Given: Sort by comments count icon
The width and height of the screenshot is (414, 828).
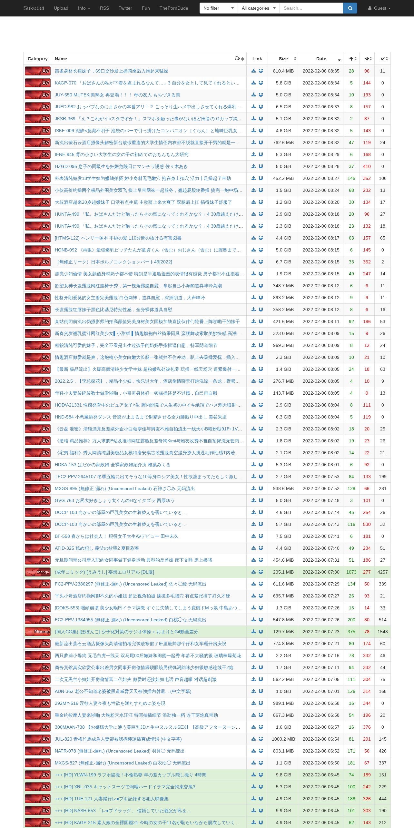Looking at the screenshot, I should point(238,59).
